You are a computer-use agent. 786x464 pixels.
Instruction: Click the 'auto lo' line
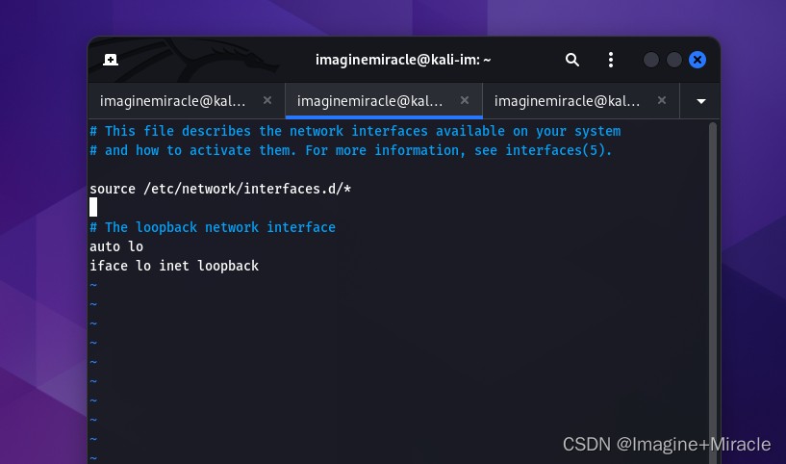point(116,246)
